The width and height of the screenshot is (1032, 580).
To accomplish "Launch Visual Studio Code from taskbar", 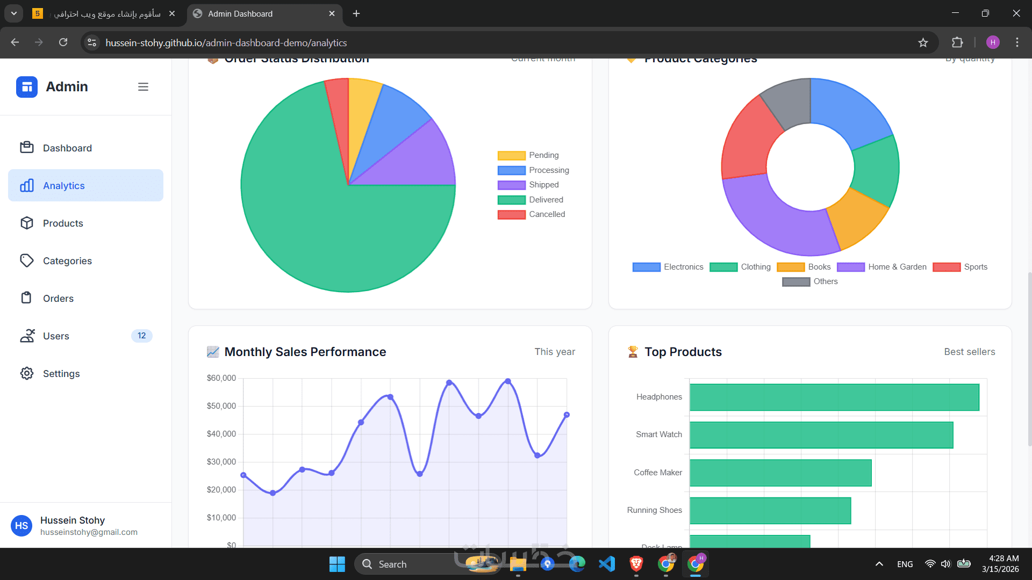I will pyautogui.click(x=607, y=564).
